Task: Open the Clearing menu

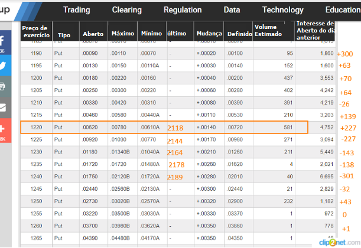Action: tap(126, 10)
